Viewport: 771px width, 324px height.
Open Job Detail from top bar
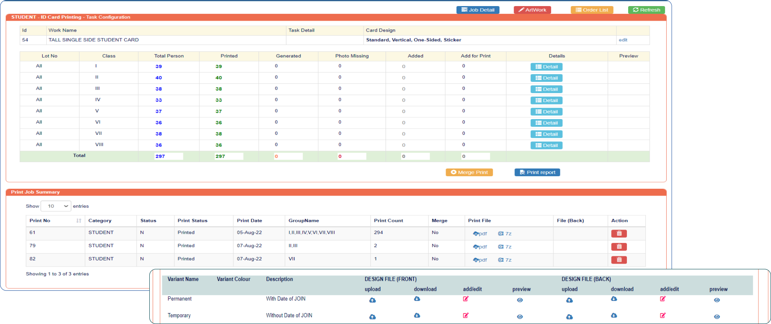coord(478,10)
